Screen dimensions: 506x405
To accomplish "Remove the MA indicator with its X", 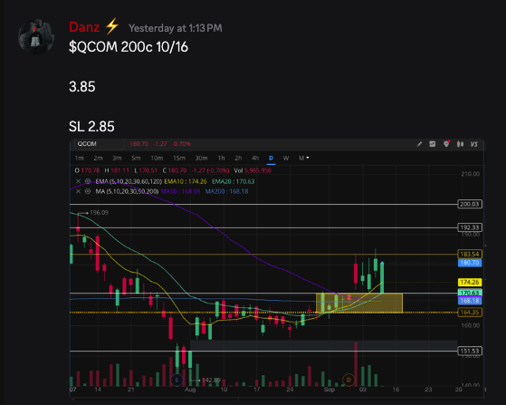I will coord(78,191).
